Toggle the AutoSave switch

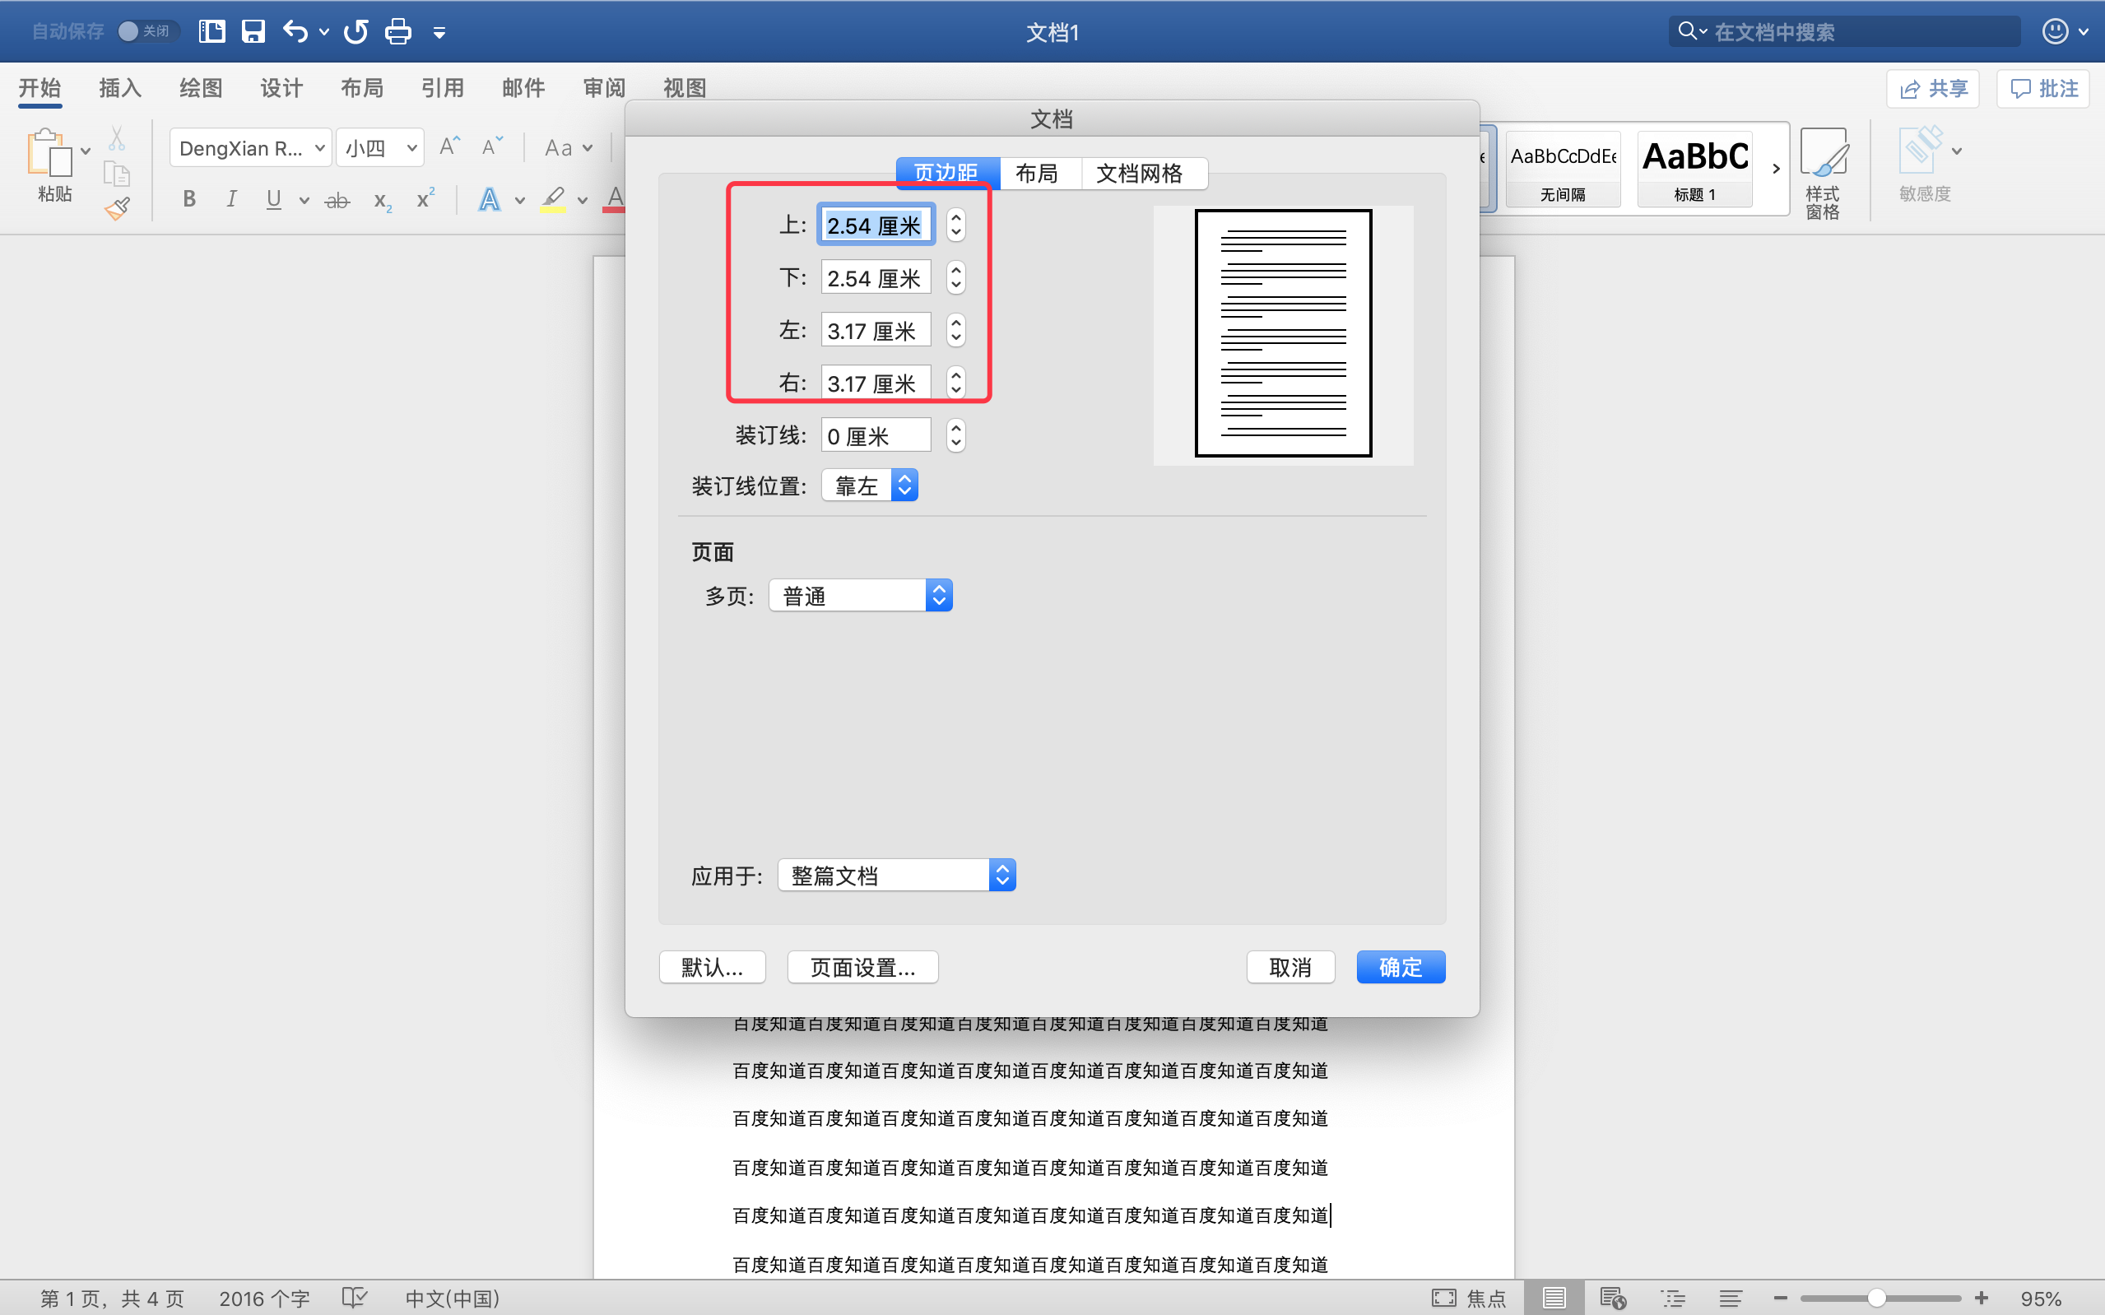[x=148, y=31]
